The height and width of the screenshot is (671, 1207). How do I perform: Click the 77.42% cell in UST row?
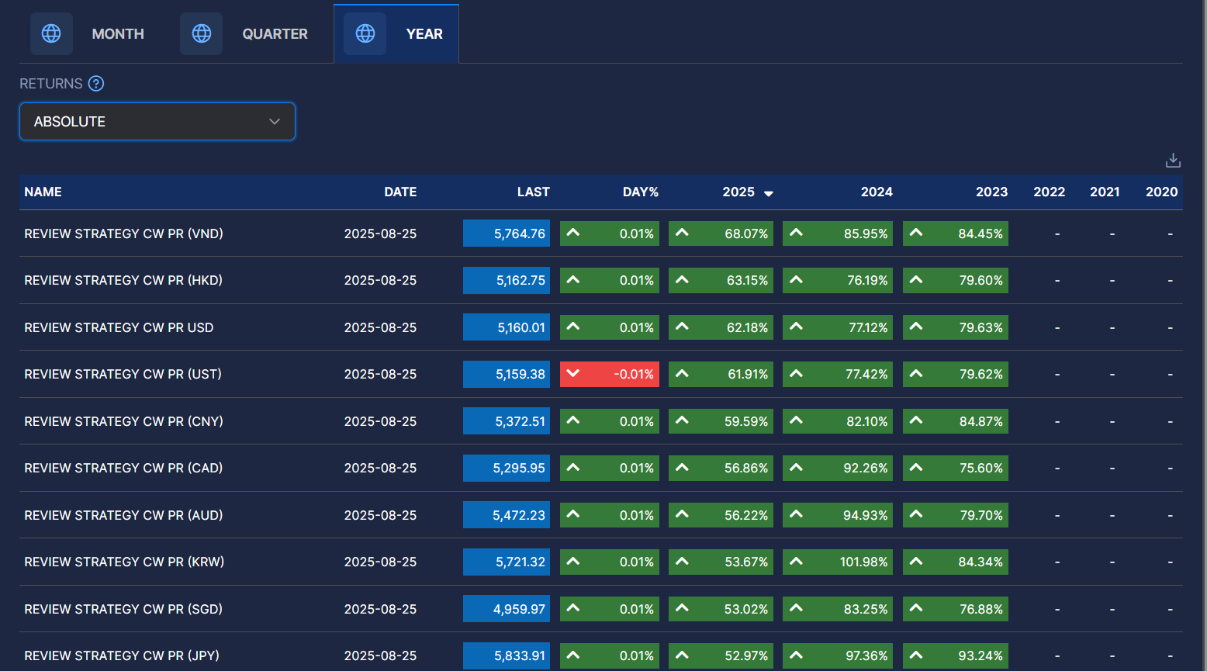point(838,374)
